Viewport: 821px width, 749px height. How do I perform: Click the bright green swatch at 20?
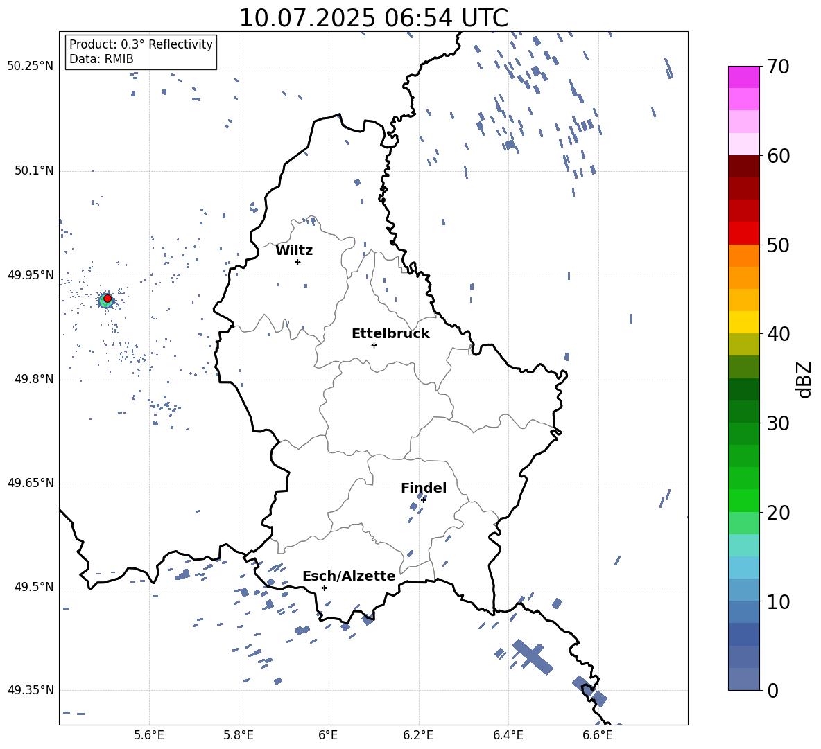pos(743,500)
